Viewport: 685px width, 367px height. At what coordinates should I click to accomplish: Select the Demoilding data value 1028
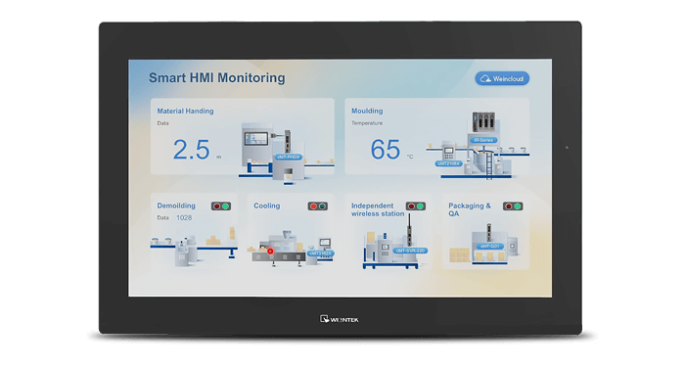(x=184, y=217)
